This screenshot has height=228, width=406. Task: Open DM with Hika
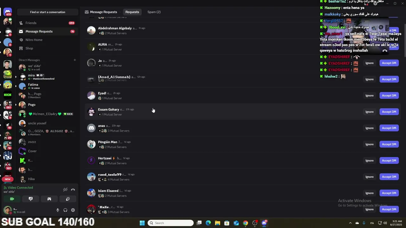[47, 179]
